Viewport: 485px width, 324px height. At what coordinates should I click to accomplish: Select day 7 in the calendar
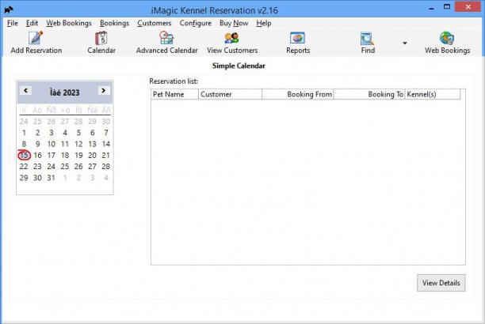[105, 133]
